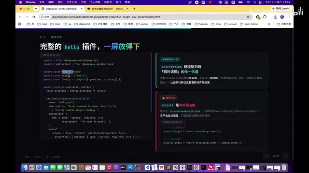The image size is (309, 173).
Task: Open the 所有书签 folder
Action: [x=284, y=24]
